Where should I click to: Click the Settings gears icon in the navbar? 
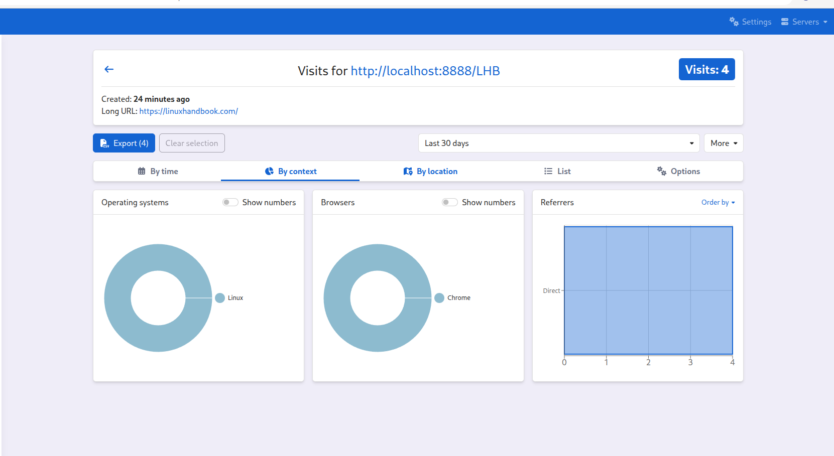734,22
